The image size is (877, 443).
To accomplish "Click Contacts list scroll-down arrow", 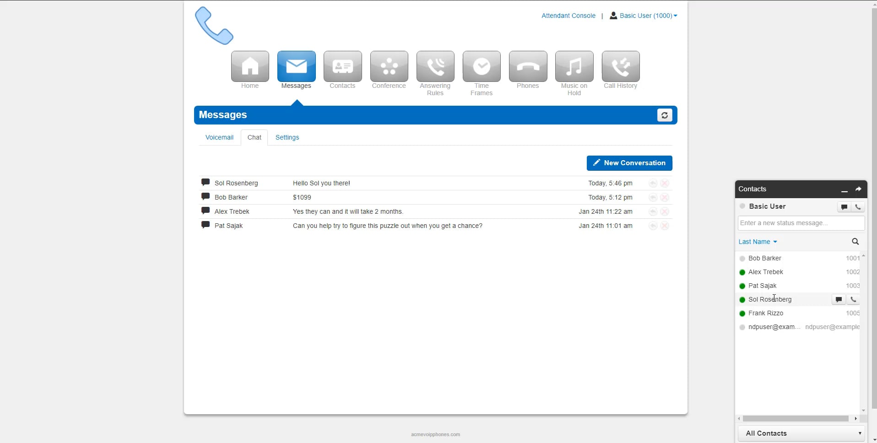I will tap(863, 411).
